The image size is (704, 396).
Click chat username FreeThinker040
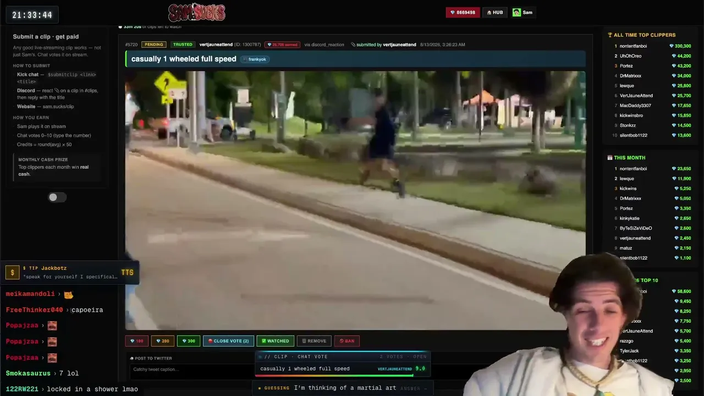click(34, 310)
